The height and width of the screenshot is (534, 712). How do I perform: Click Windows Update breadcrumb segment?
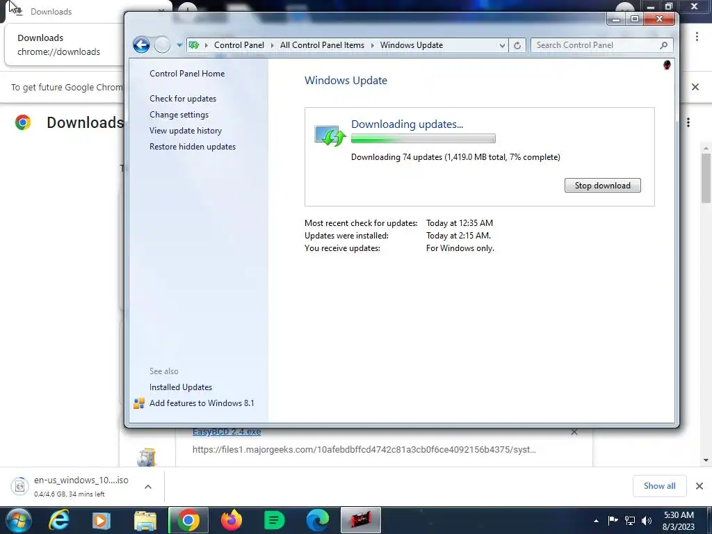[x=412, y=45]
